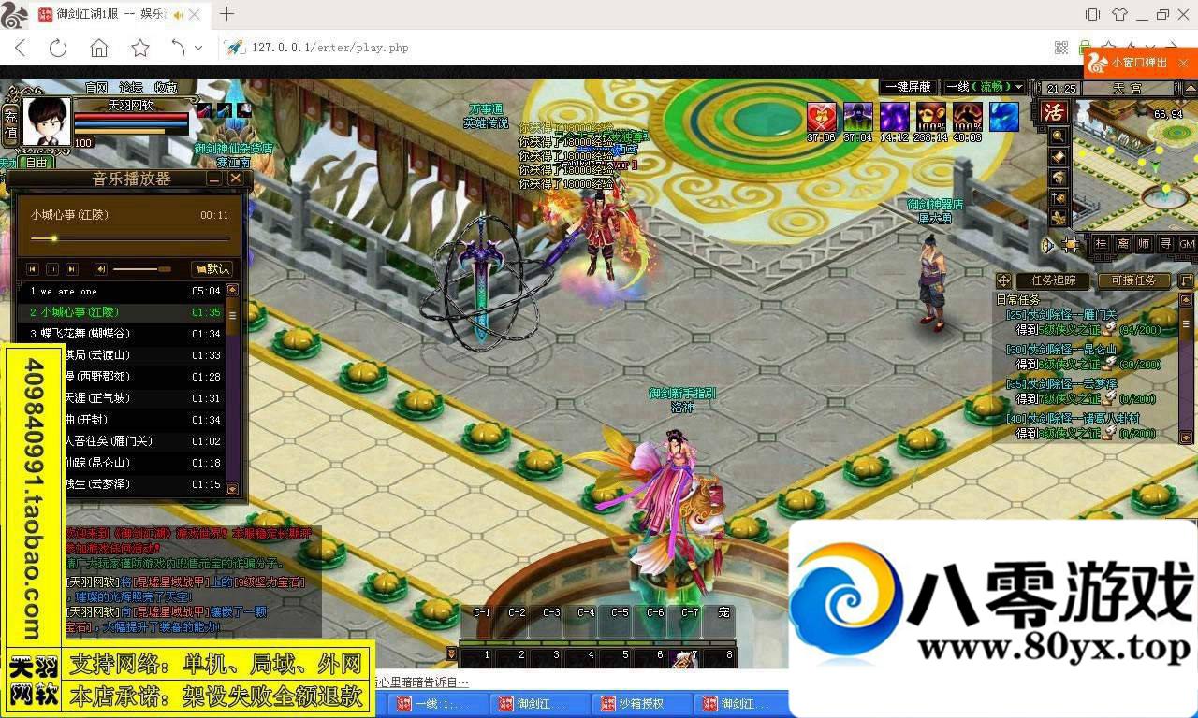1198x718 pixels.
Task: Play track 3 蝶飞花舞 (蝴蝶谷)
Action: point(123,334)
